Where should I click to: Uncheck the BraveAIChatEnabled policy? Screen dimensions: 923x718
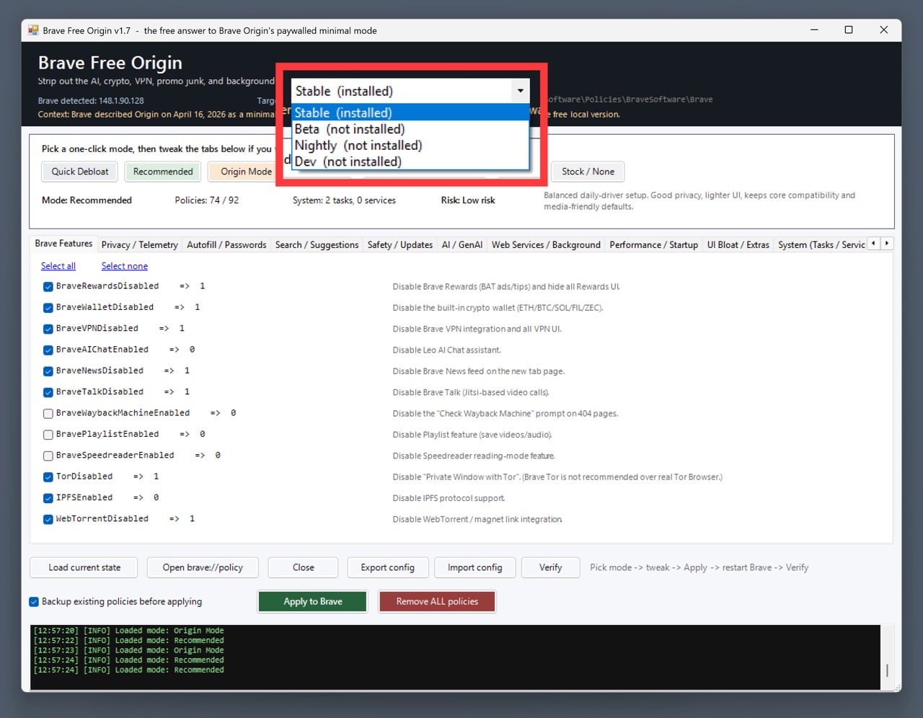coord(48,350)
